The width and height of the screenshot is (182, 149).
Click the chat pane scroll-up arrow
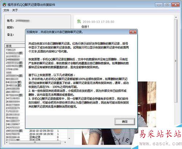click(176, 17)
